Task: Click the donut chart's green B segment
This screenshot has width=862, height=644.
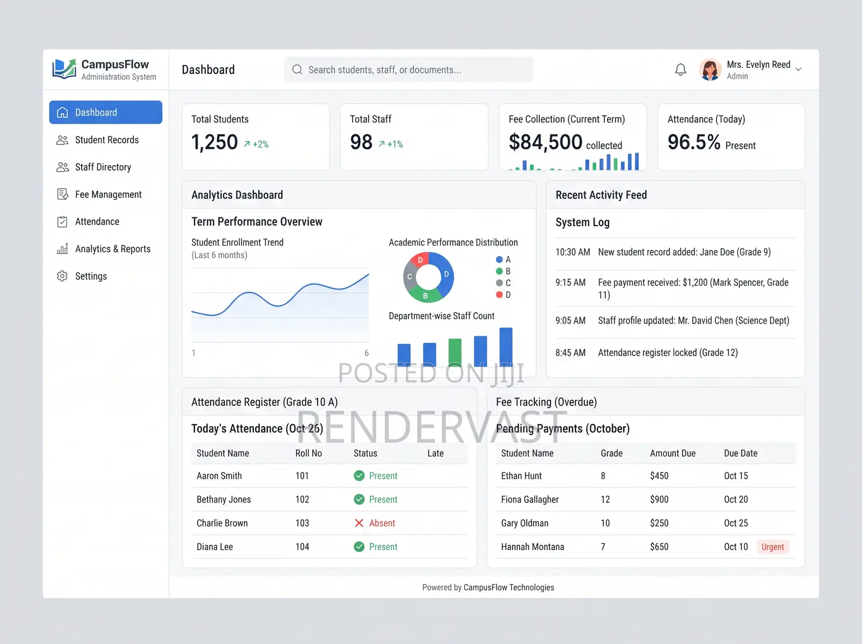Action: [425, 295]
